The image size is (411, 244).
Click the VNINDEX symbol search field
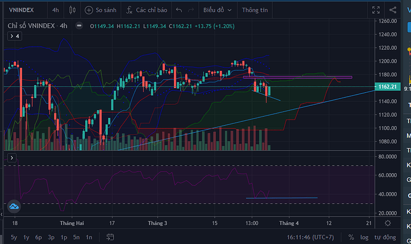click(x=23, y=10)
